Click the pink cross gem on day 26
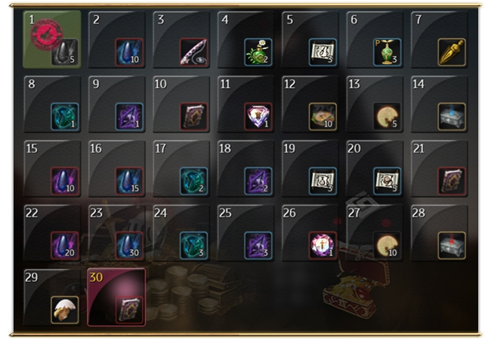 click(323, 245)
